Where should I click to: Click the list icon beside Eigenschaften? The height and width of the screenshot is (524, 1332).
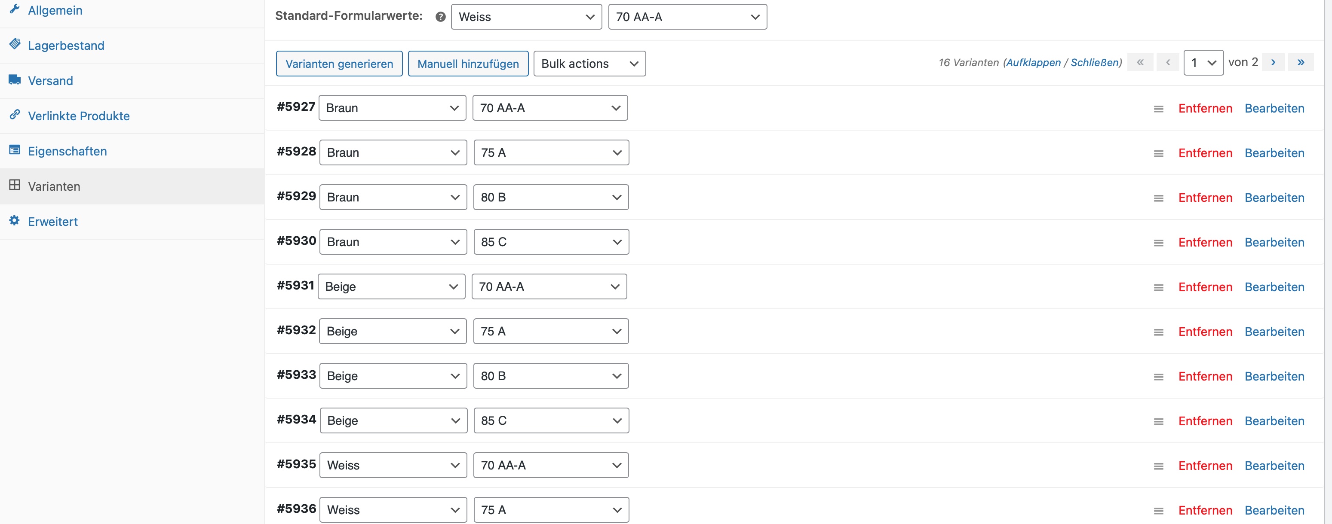point(15,150)
